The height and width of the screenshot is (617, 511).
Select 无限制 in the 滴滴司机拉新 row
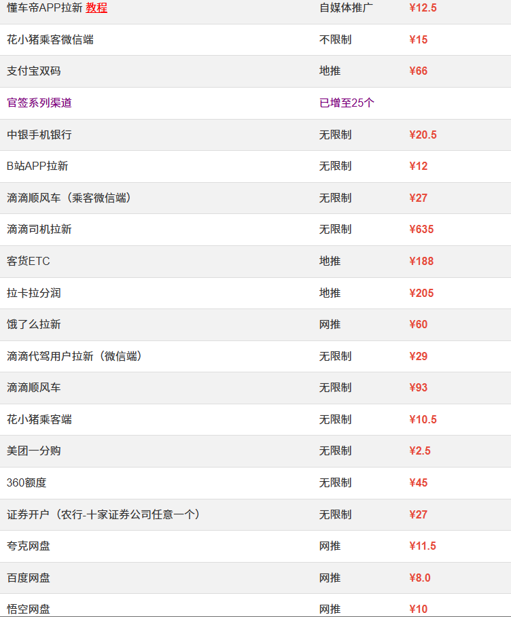[335, 230]
